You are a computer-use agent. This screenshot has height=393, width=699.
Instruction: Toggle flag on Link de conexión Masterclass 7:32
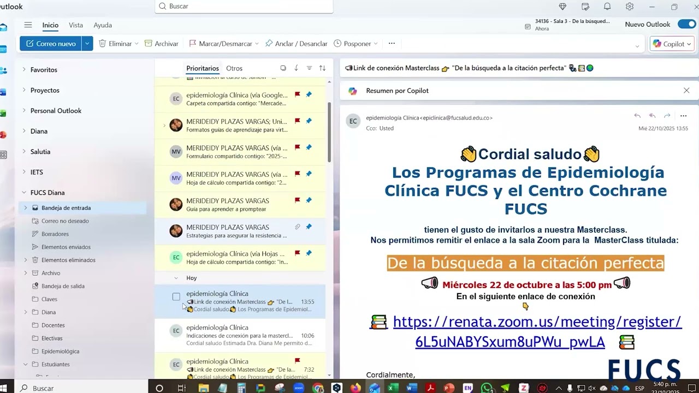(298, 360)
